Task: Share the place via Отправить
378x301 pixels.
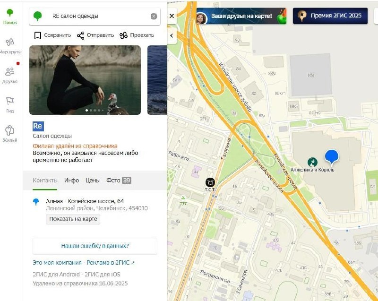Action: coord(95,35)
